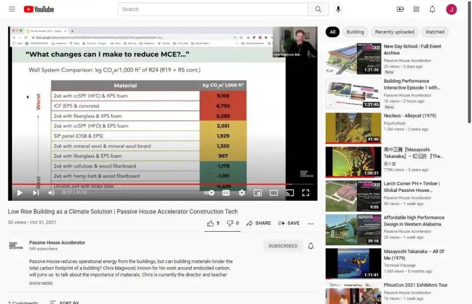Open Passive House Accelerator channel link
The image size is (472, 304).
pos(57,243)
